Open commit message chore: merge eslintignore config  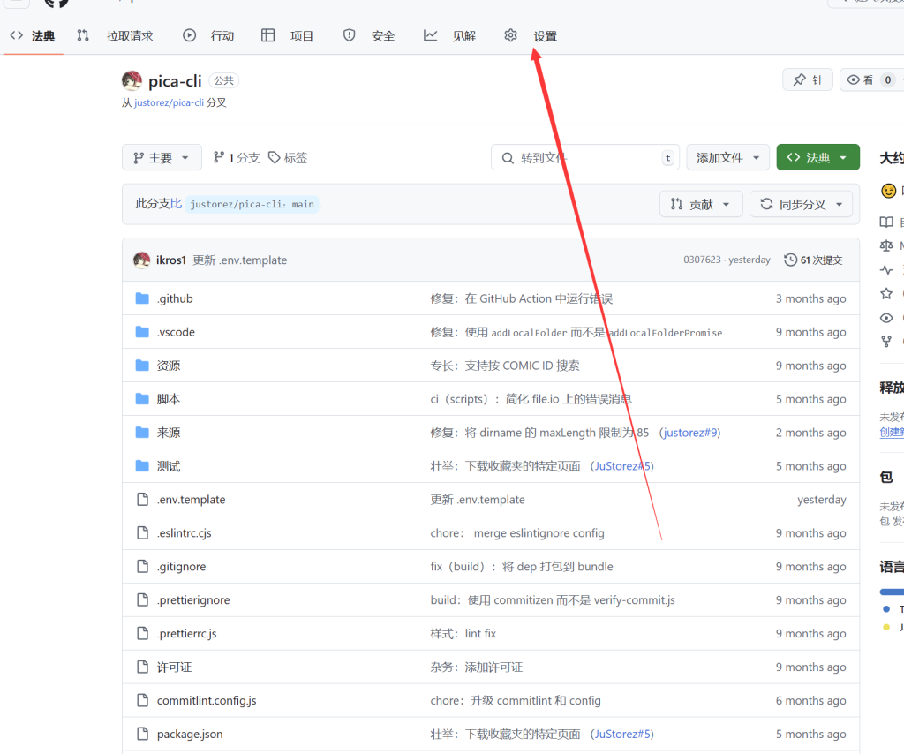pyautogui.click(x=517, y=533)
